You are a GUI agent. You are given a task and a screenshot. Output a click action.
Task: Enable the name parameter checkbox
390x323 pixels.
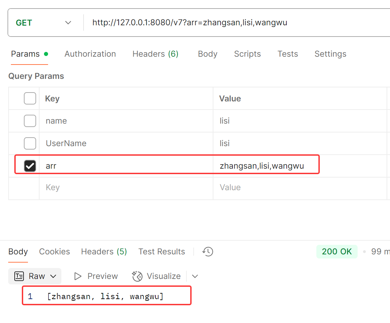tap(30, 121)
